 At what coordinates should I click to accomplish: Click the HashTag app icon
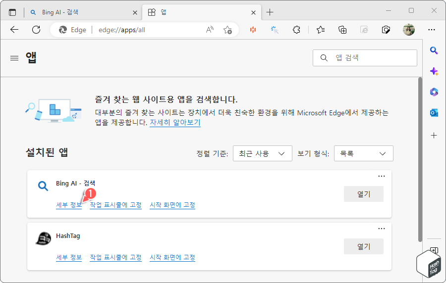click(43, 238)
